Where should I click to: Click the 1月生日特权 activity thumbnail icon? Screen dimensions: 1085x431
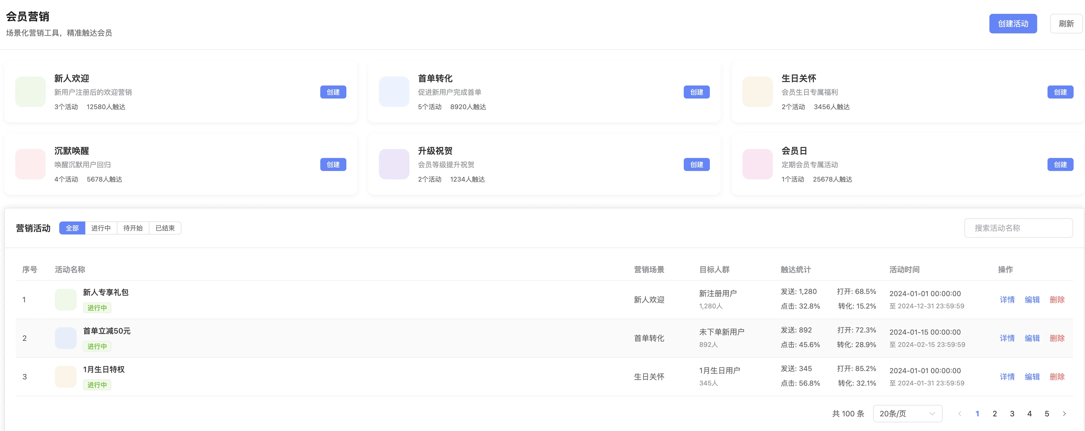pos(65,376)
